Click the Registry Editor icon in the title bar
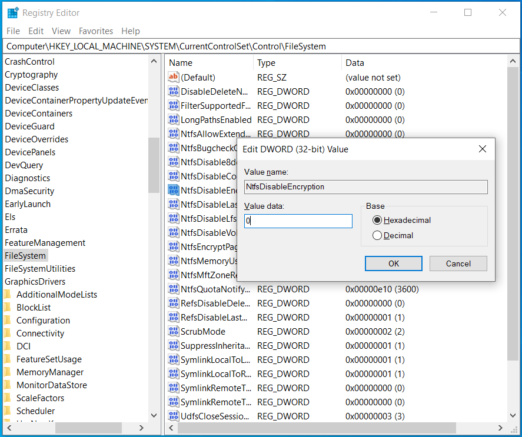522x437 pixels. [x=13, y=12]
